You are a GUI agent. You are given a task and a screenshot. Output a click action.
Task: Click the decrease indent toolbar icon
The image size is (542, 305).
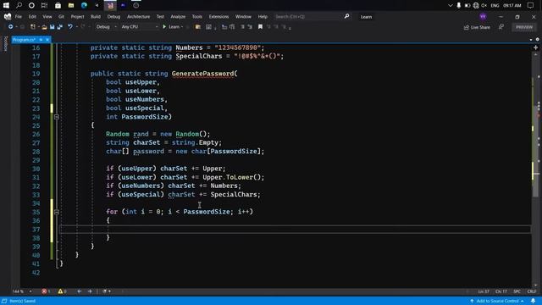pyautogui.click(x=242, y=26)
